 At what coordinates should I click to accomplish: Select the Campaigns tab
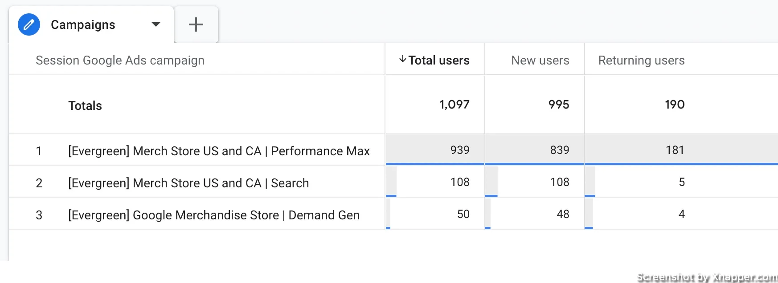click(x=91, y=24)
